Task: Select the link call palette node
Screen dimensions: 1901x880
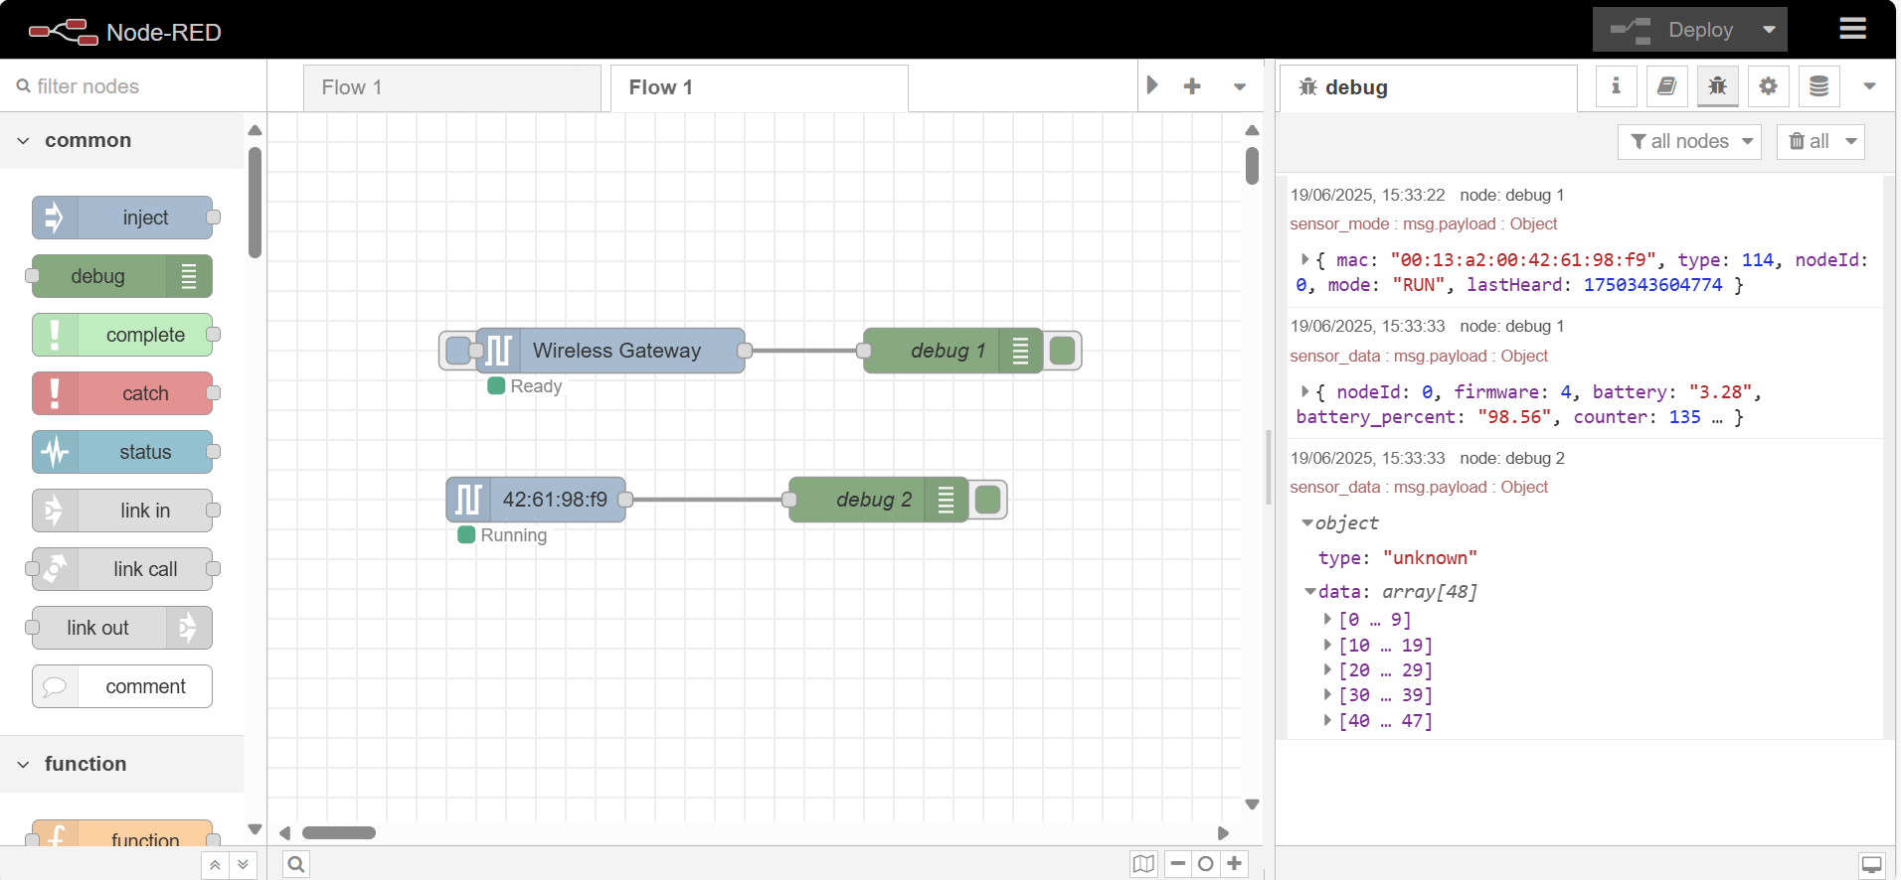Action: click(x=122, y=569)
